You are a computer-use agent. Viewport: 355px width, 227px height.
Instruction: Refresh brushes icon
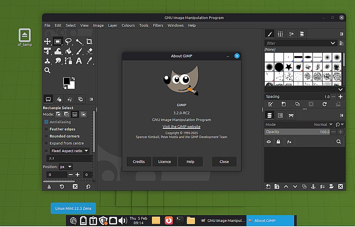pos(324,104)
